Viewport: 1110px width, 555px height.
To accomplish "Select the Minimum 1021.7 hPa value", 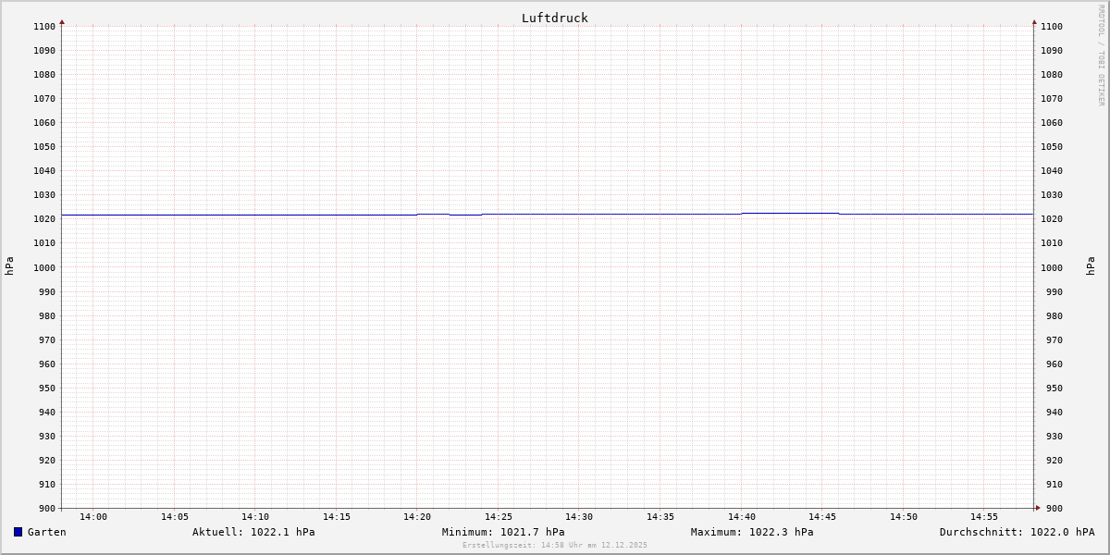I will point(503,532).
